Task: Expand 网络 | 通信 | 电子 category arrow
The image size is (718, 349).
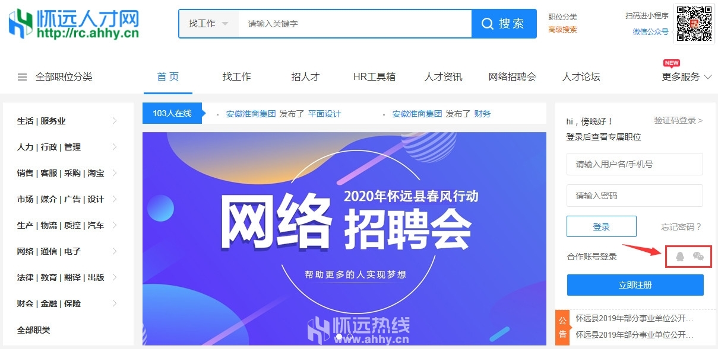Action: point(115,251)
